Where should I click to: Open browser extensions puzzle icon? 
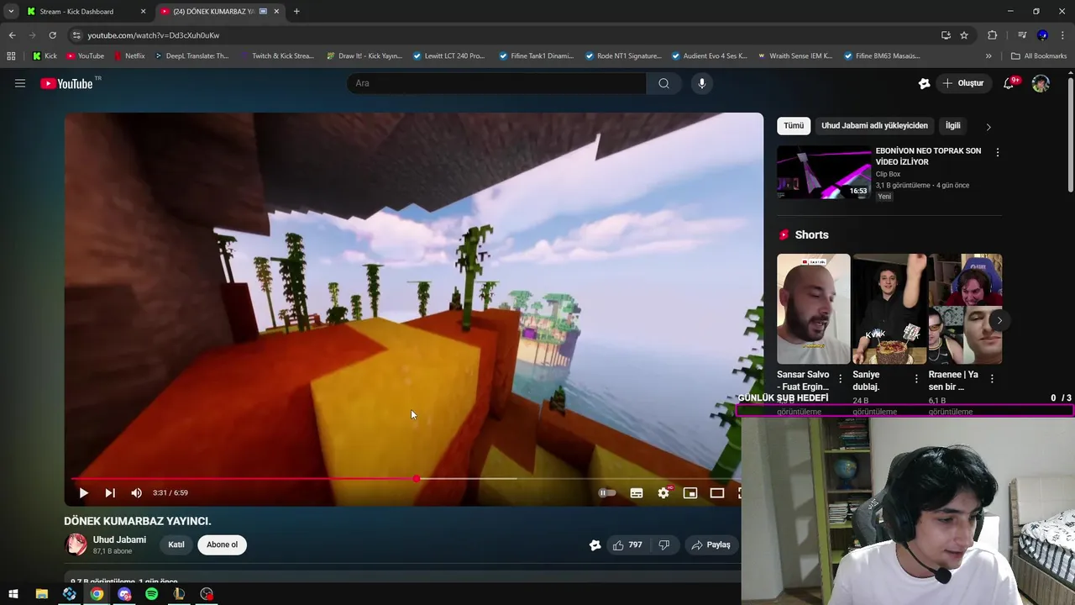tap(992, 35)
